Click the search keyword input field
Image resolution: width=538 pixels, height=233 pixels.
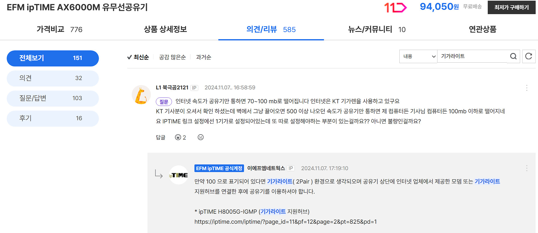472,57
